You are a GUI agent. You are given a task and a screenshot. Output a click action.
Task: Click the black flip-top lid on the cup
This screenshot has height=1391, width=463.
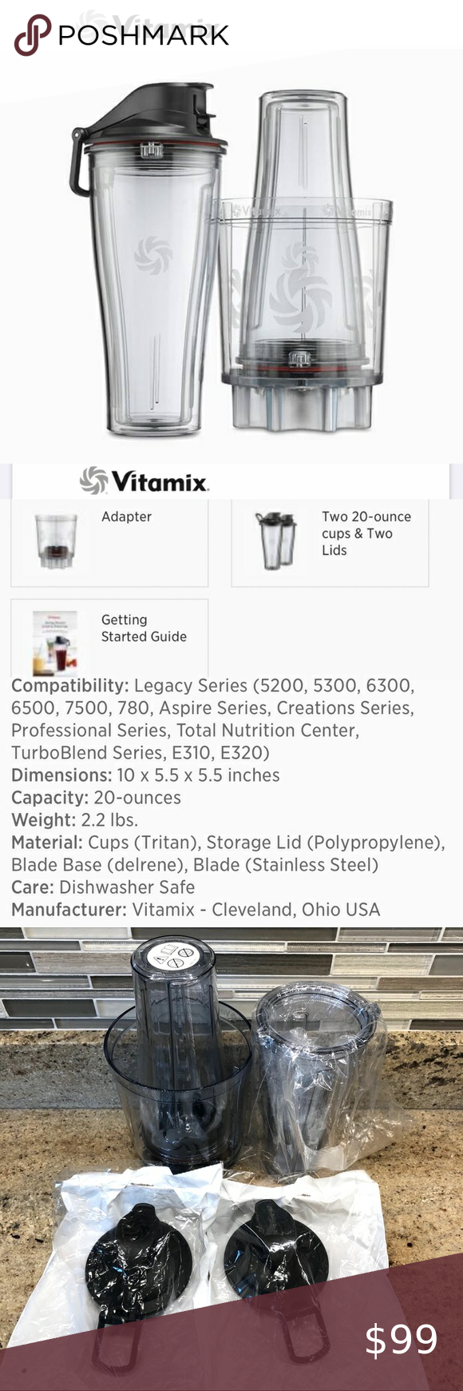coord(148,120)
